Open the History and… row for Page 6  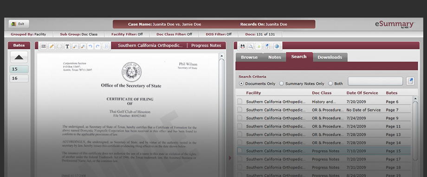point(324,101)
